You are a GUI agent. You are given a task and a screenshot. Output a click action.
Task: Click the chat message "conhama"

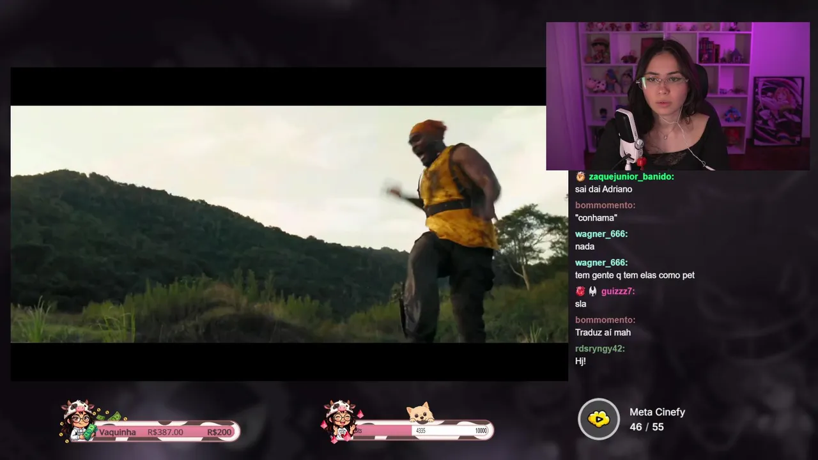click(596, 218)
